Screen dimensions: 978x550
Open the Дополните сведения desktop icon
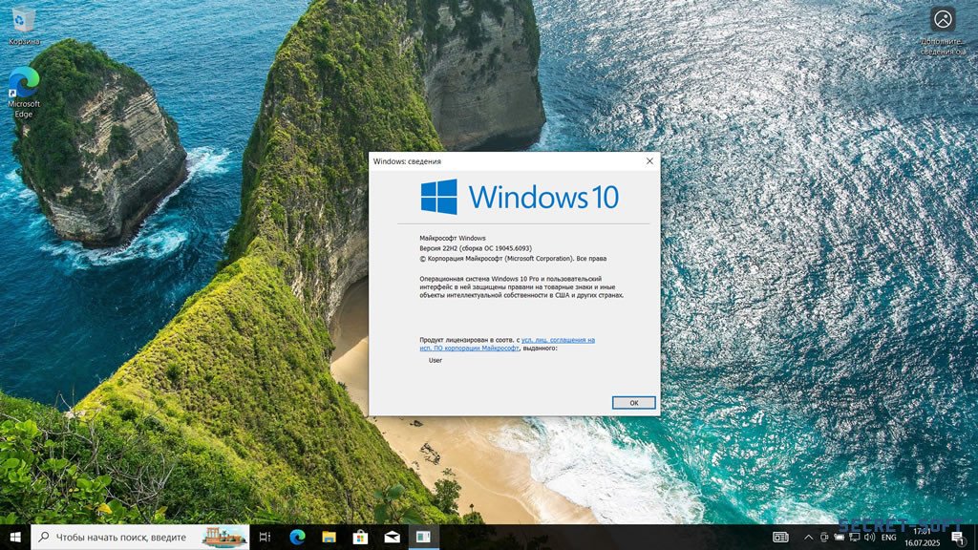[943, 32]
